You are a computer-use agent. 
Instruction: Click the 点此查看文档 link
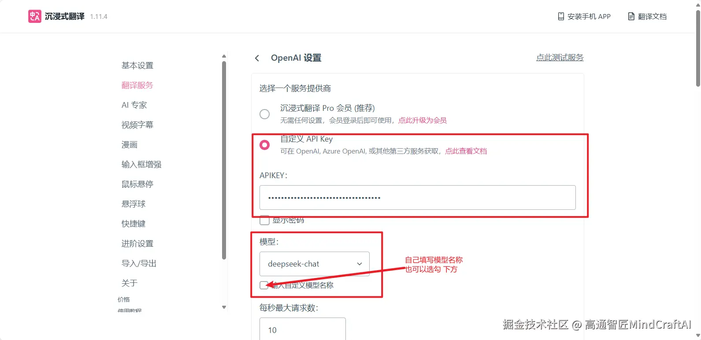(466, 151)
